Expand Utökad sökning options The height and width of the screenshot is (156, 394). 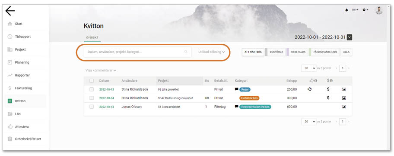tap(211, 52)
